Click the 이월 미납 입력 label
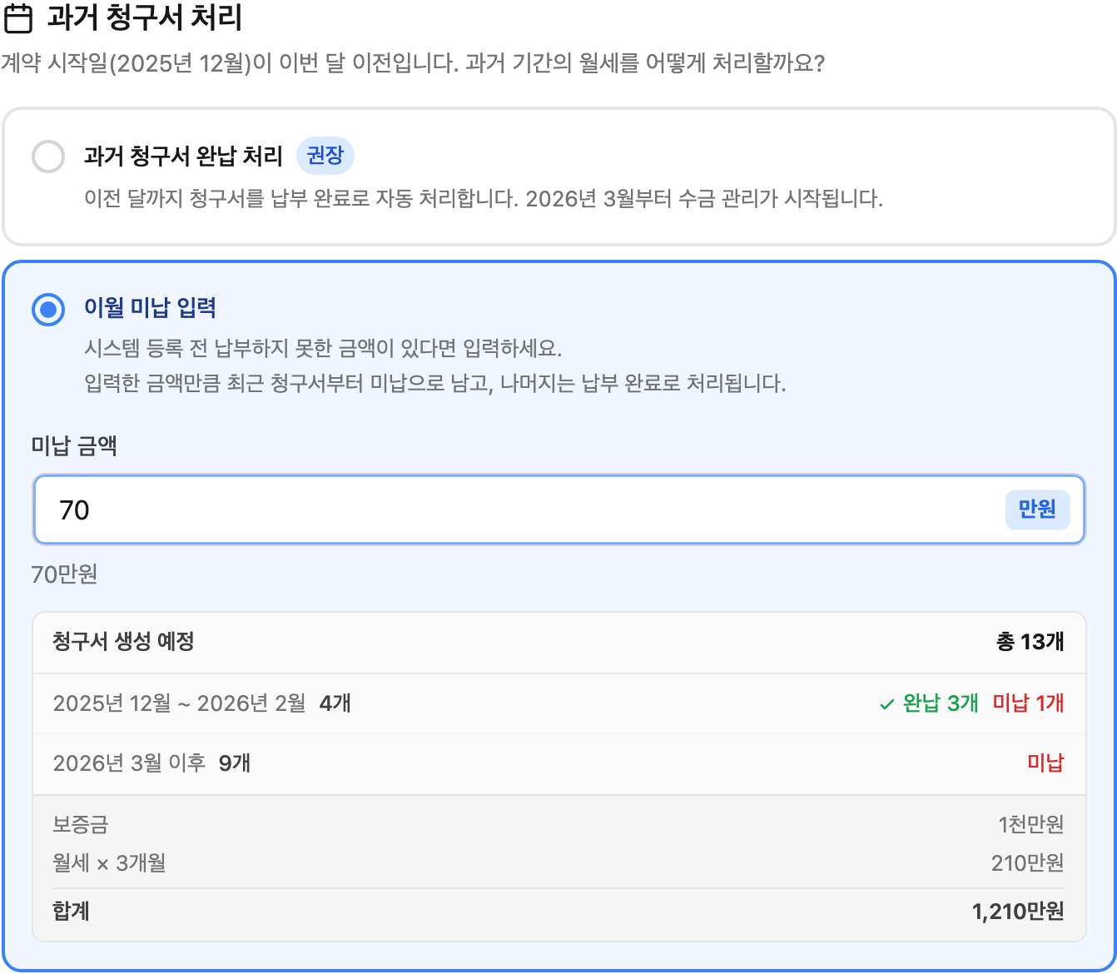 click(x=151, y=308)
